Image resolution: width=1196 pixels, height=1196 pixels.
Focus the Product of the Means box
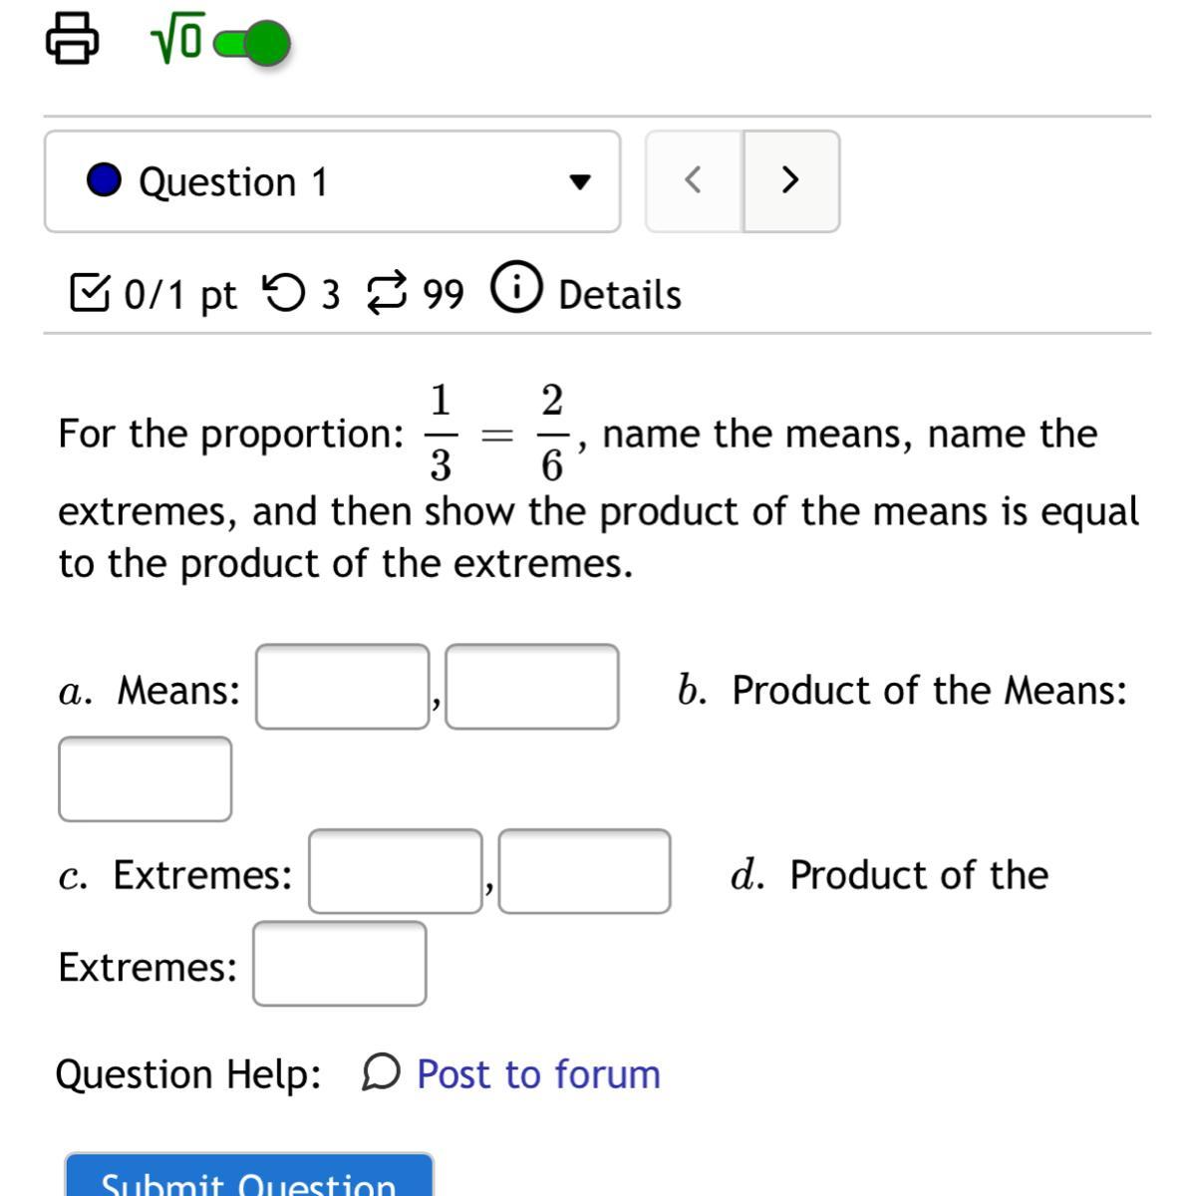(146, 779)
